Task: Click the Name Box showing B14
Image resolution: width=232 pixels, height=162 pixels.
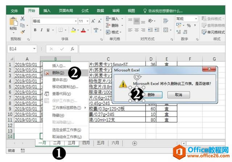Action: pos(22,49)
